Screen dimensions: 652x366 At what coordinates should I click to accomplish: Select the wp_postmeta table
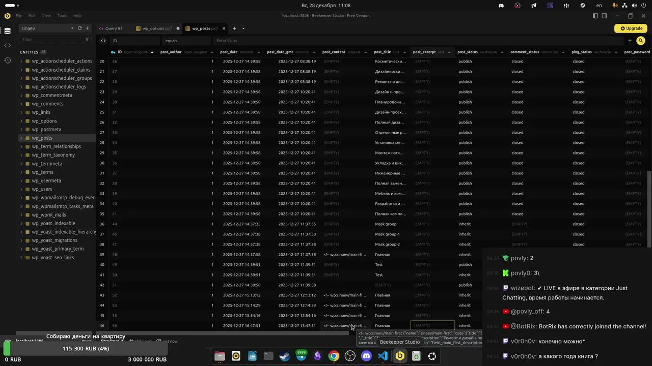[46, 130]
